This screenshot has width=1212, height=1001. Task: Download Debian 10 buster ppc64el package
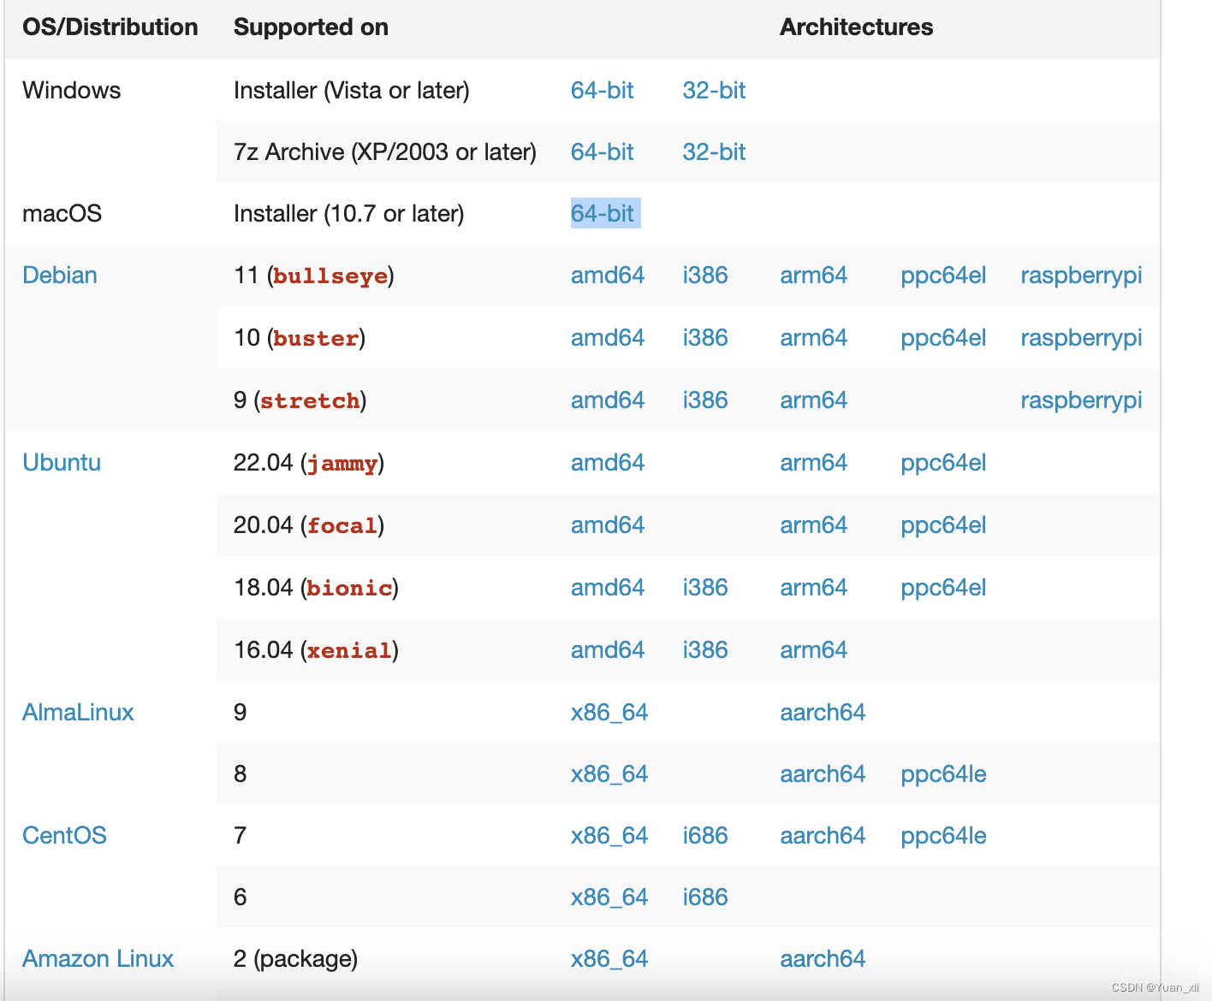943,338
